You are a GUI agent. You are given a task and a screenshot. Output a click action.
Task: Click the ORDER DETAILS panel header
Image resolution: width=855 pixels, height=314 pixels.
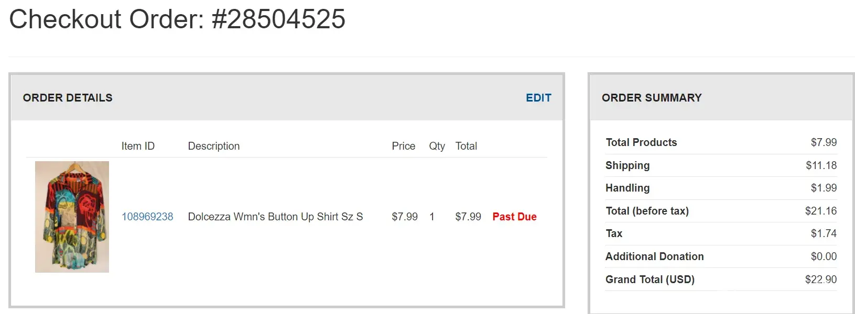[x=68, y=98]
